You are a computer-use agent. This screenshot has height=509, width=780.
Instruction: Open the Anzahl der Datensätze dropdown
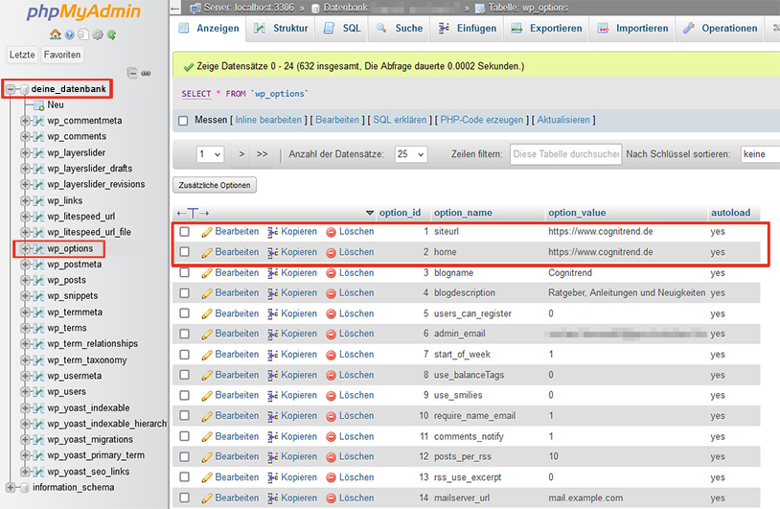(411, 154)
